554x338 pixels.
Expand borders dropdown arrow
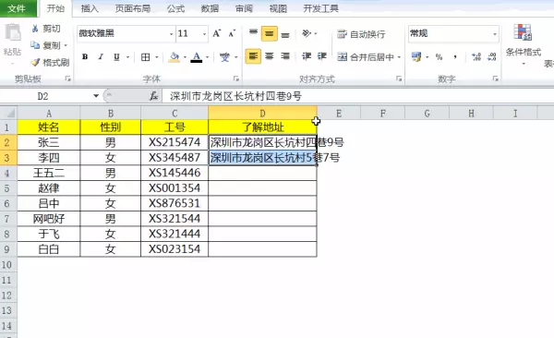pyautogui.click(x=157, y=57)
